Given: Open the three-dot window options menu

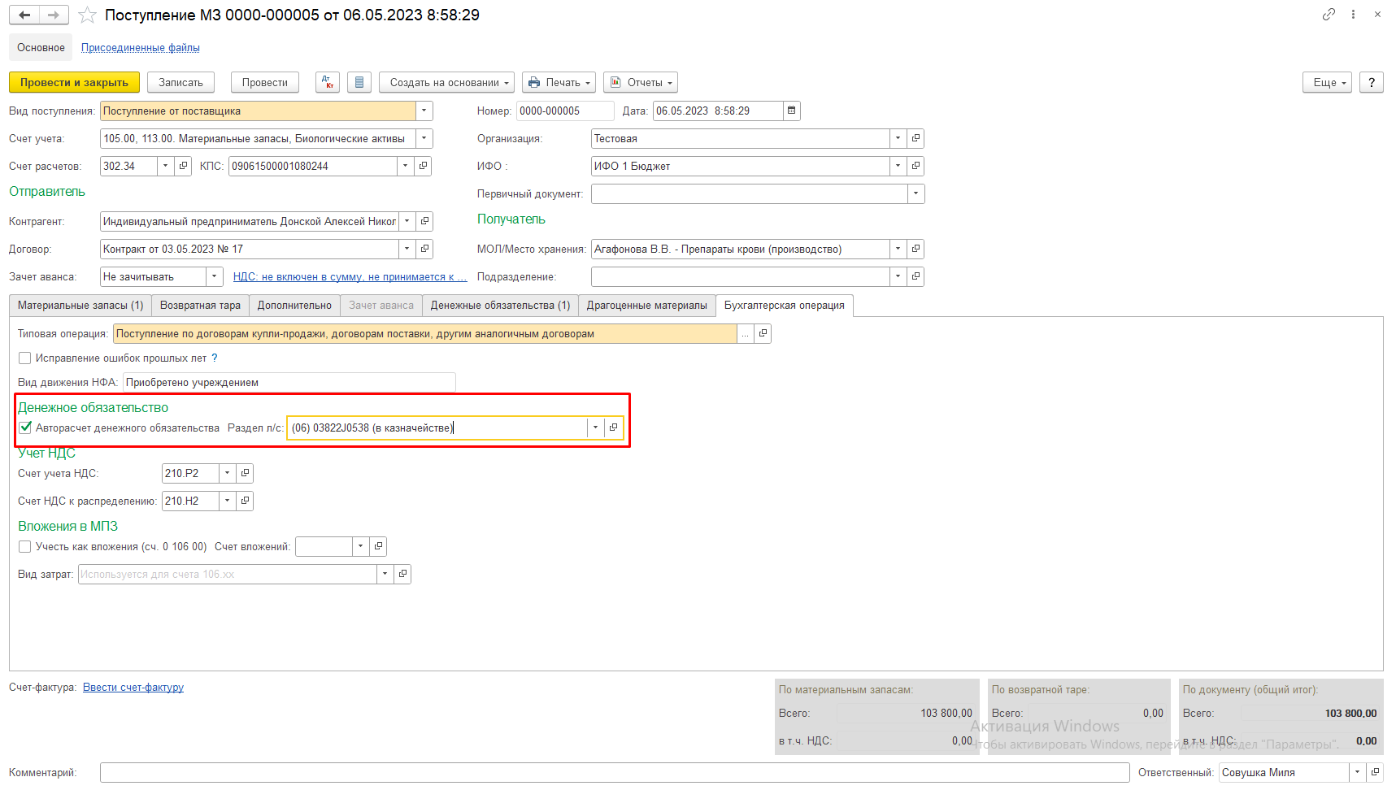Looking at the screenshot, I should point(1353,15).
